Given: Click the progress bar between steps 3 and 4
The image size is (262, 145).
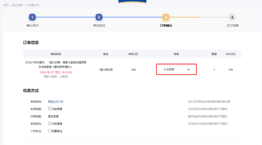Looking at the screenshot, I should click(x=199, y=17).
